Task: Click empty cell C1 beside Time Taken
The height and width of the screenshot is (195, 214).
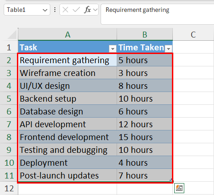Action: pos(193,47)
